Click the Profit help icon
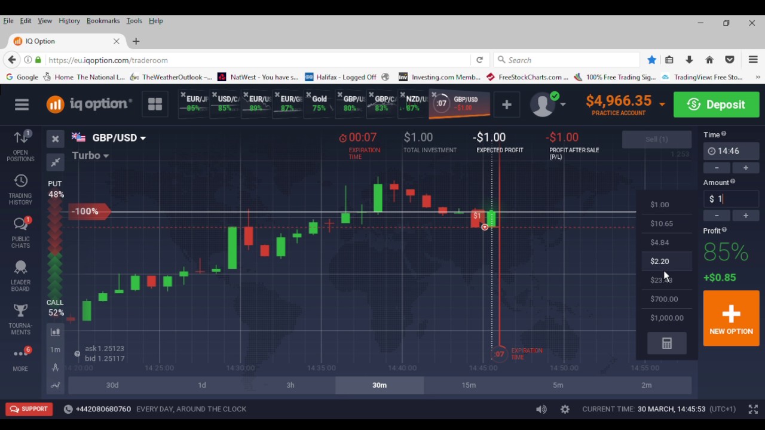Screen dimensions: 765x430 pos(724,230)
